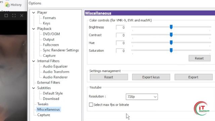The width and height of the screenshot is (215, 121).
Task: Select the bottom-level Capture tree item
Action: [x=44, y=115]
